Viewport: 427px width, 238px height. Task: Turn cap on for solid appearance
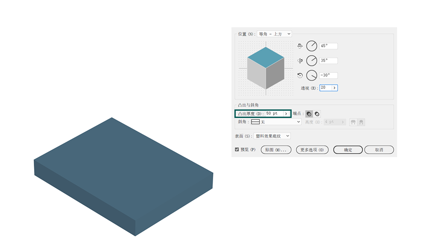pos(309,114)
